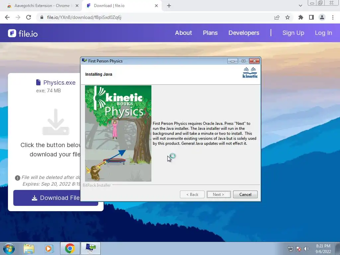The image size is (340, 255).
Task: Click the file.io logo in header
Action: pos(23,34)
